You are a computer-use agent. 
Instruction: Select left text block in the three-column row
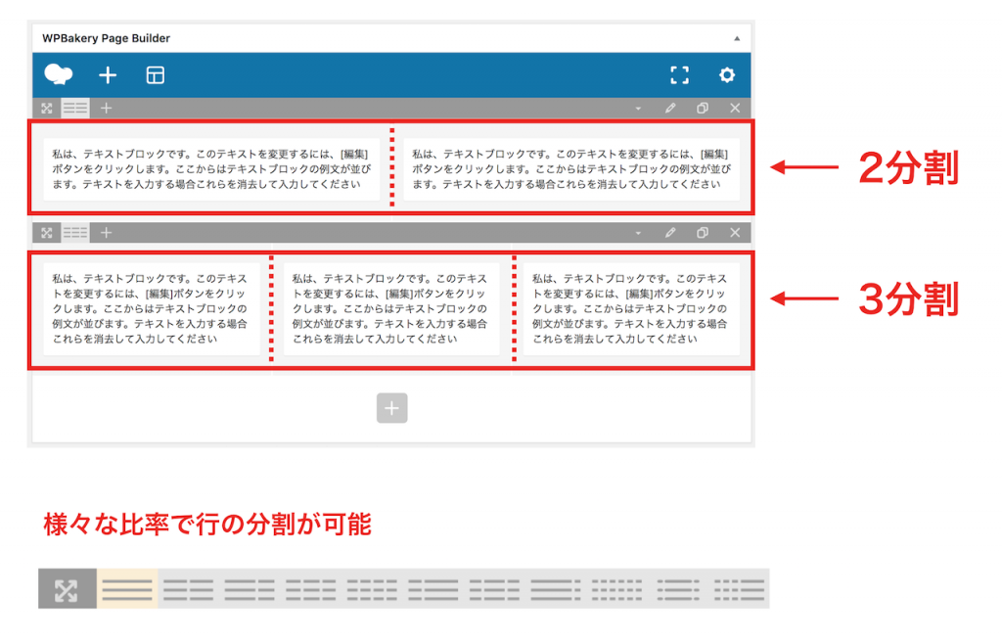click(x=152, y=308)
